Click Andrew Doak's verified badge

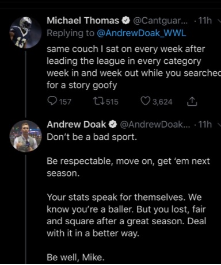click(x=113, y=124)
